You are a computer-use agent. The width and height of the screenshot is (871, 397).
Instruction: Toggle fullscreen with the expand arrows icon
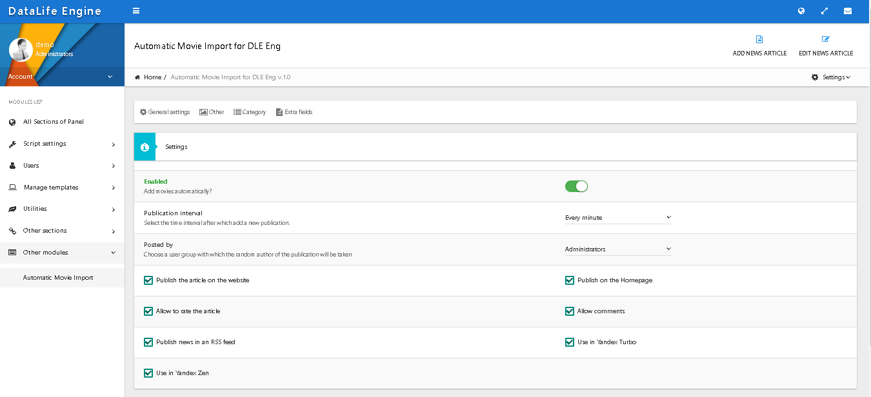click(x=825, y=11)
